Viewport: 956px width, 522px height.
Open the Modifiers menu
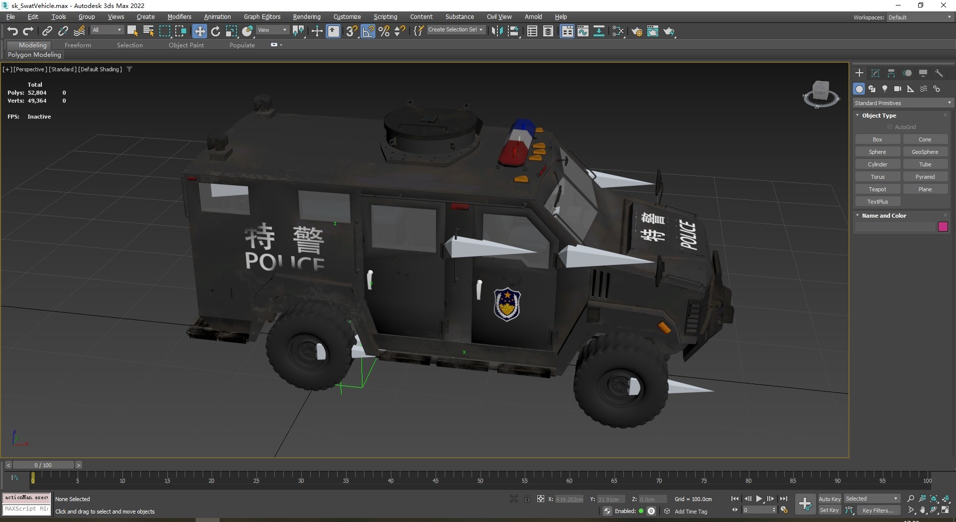[x=179, y=16]
